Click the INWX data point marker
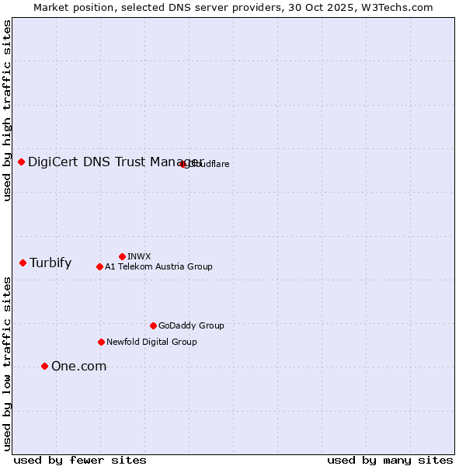Screen dimensions: 466x466 pos(122,256)
